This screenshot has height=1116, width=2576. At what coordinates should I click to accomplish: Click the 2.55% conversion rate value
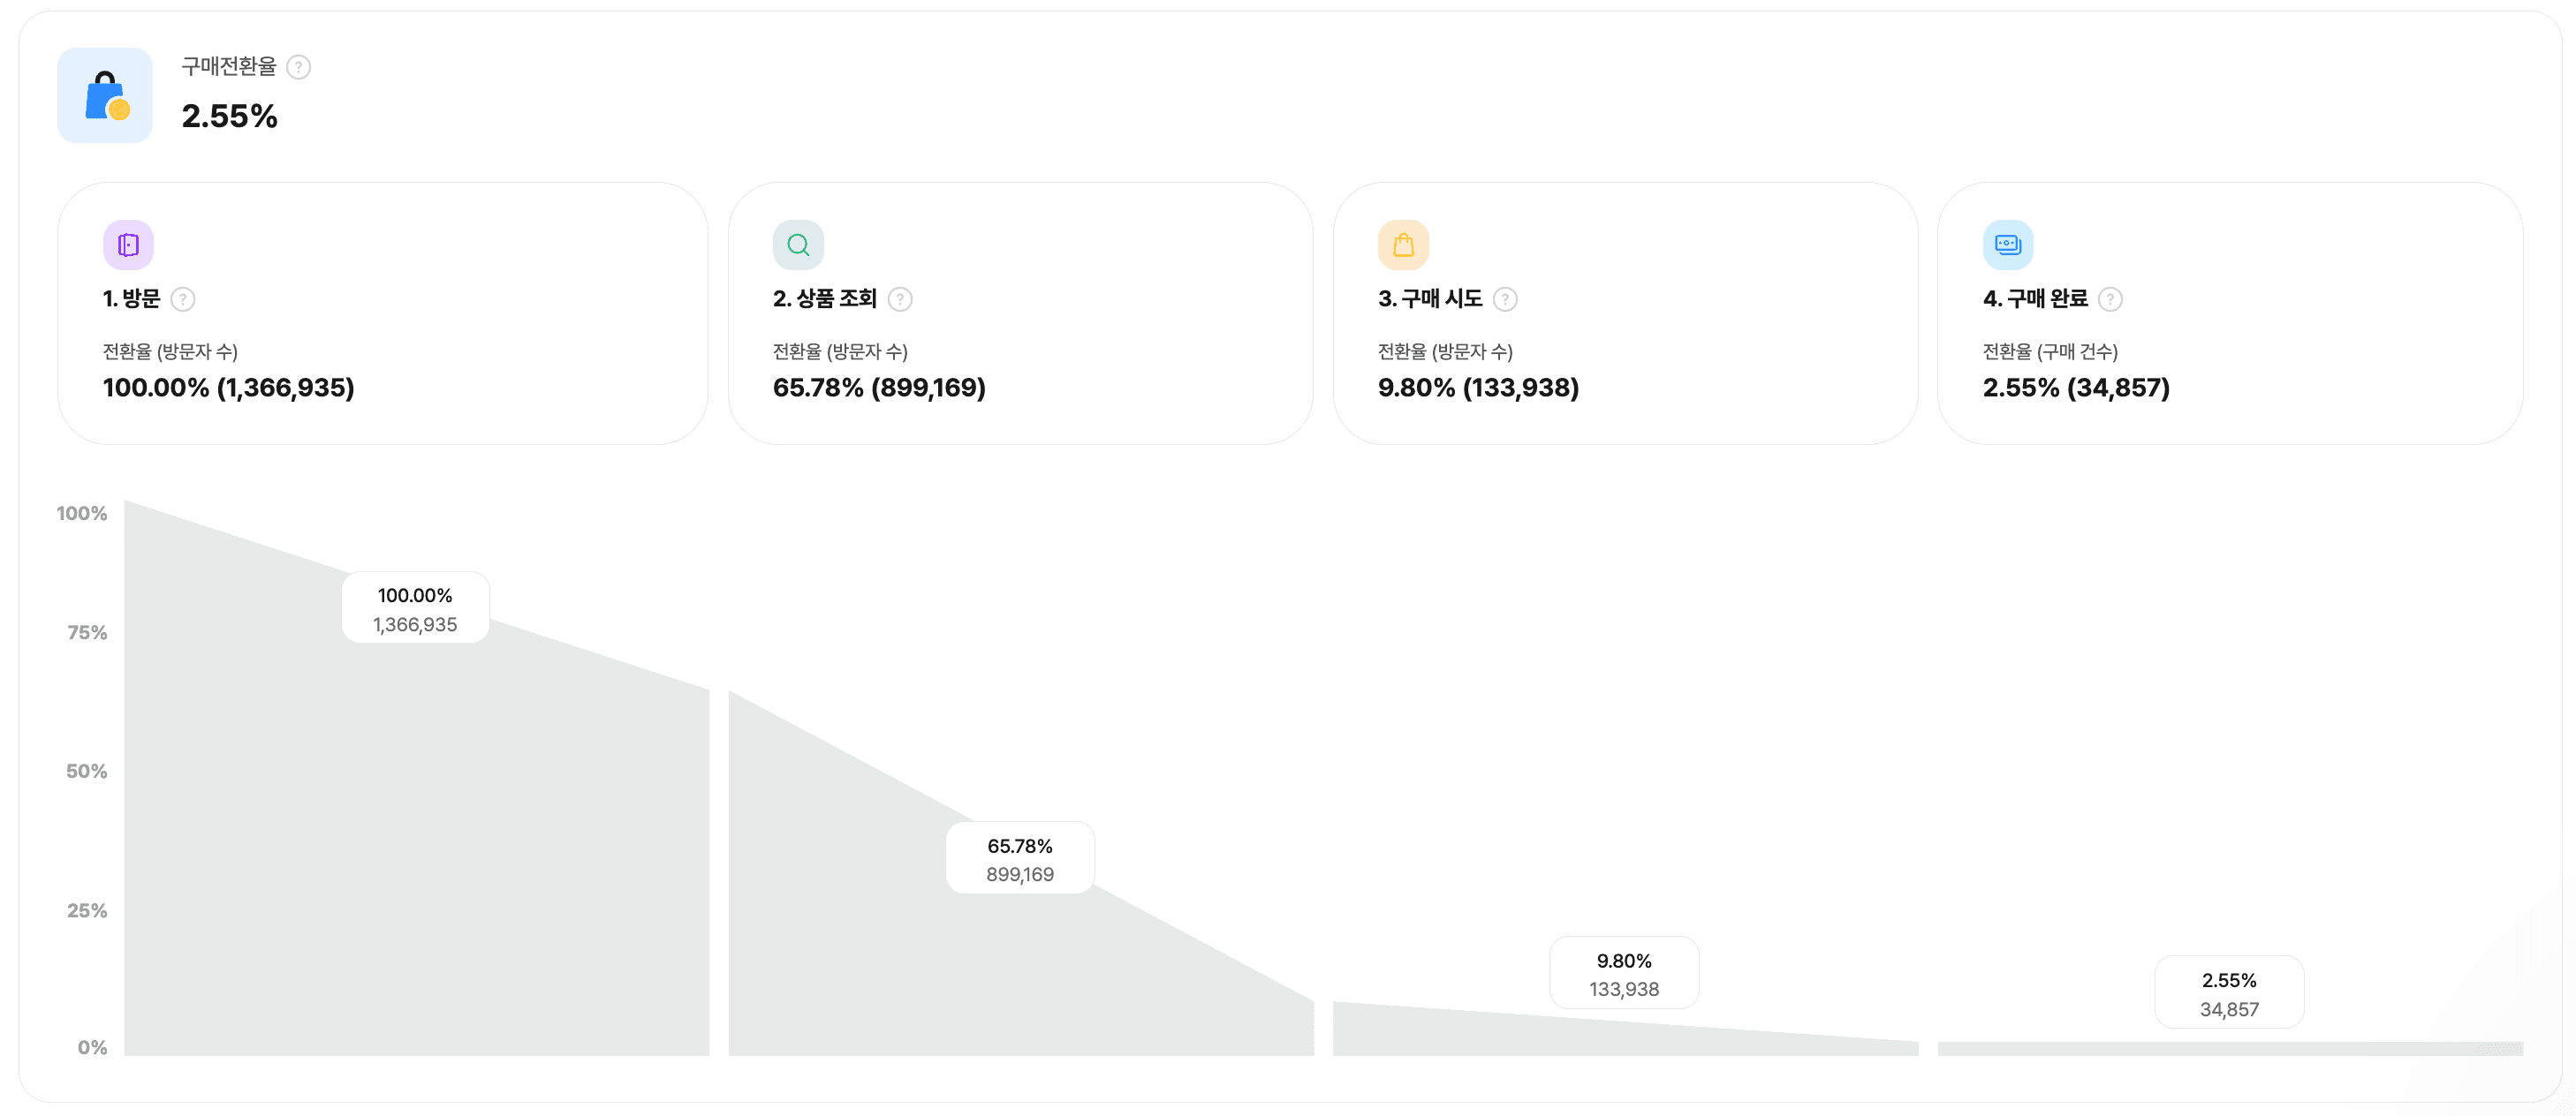click(x=231, y=117)
